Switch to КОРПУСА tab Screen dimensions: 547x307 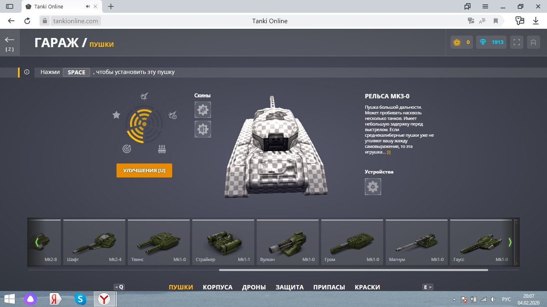click(x=217, y=287)
